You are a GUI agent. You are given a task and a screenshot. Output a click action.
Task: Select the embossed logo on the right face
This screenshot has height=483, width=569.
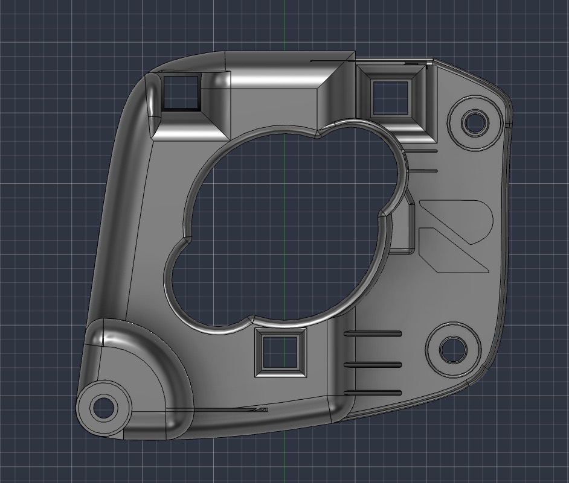point(455,236)
